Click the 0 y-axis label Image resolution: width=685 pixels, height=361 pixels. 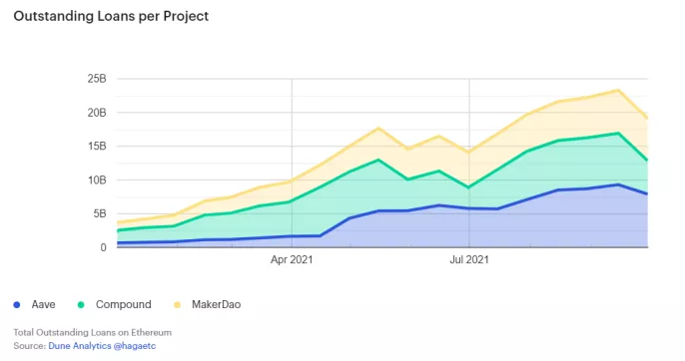coord(103,248)
